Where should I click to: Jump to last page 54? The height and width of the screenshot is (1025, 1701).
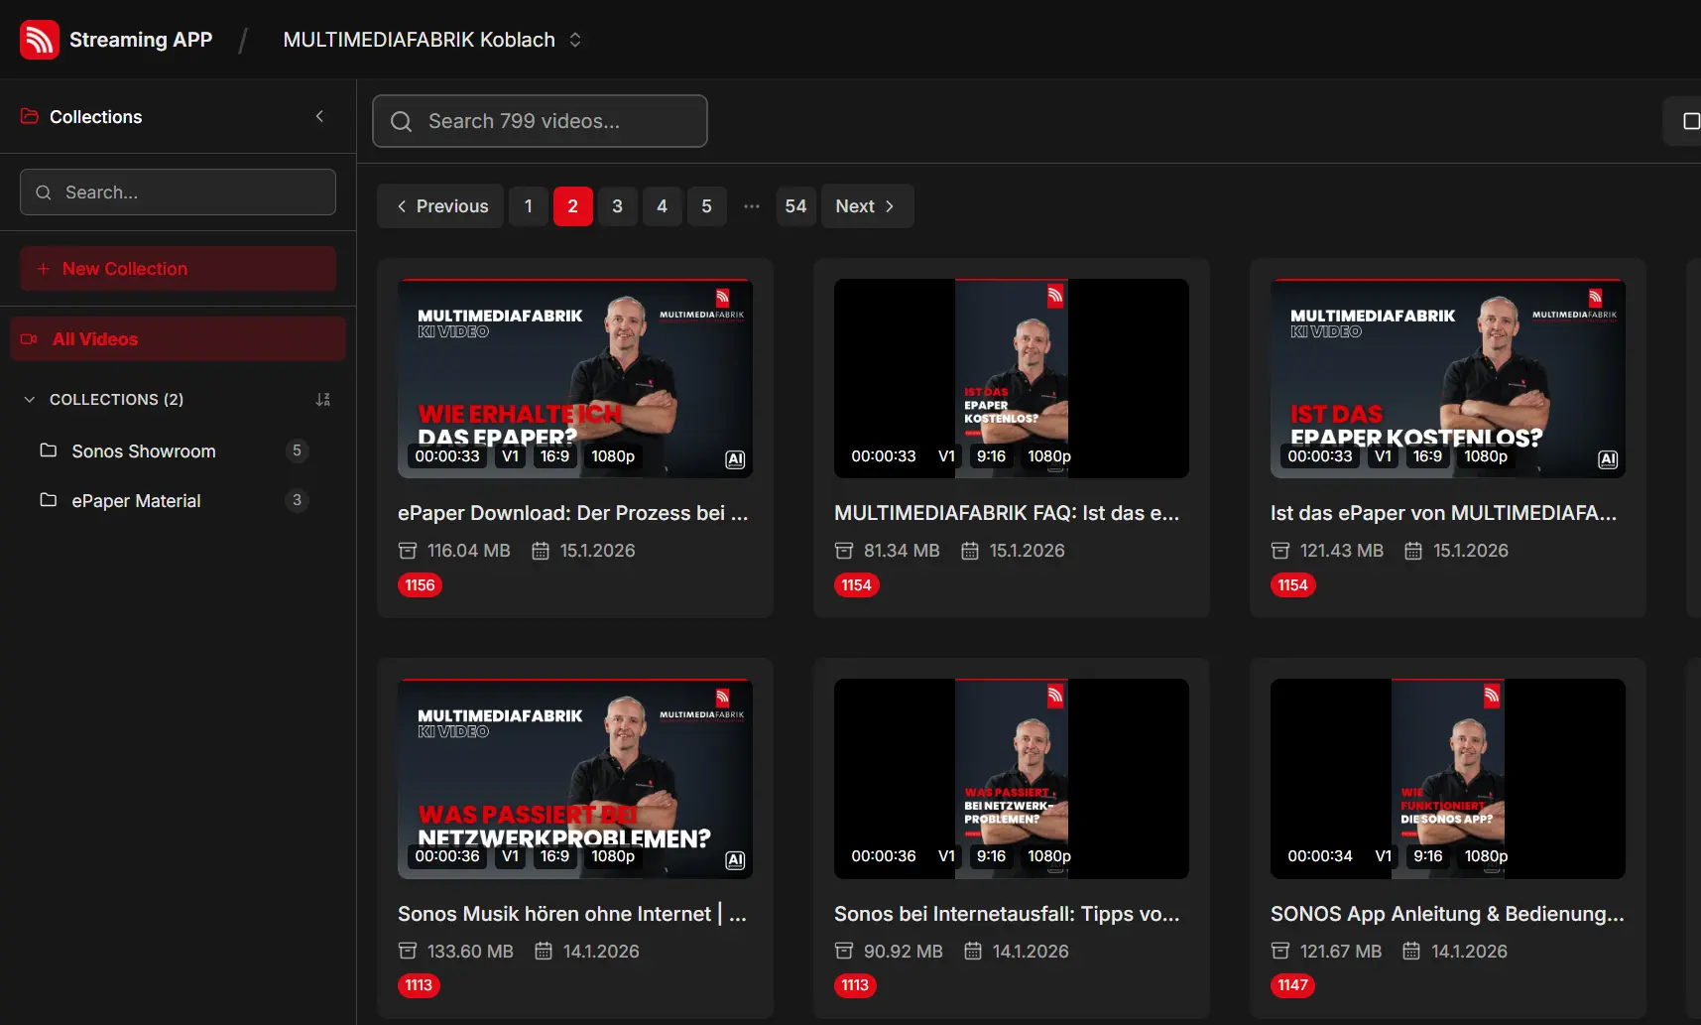pos(795,206)
